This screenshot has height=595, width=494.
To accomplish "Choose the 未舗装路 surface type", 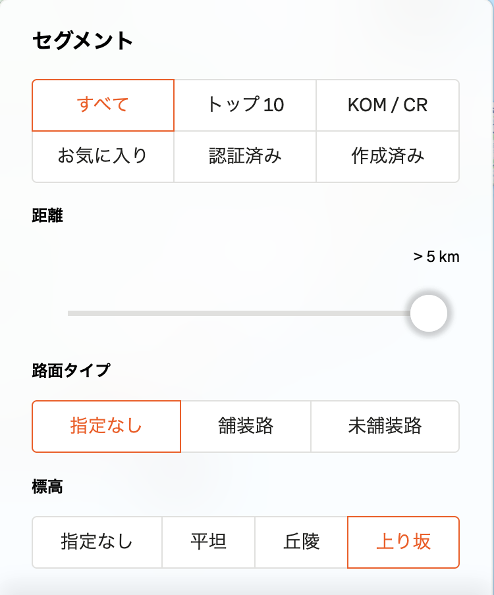I will point(385,426).
